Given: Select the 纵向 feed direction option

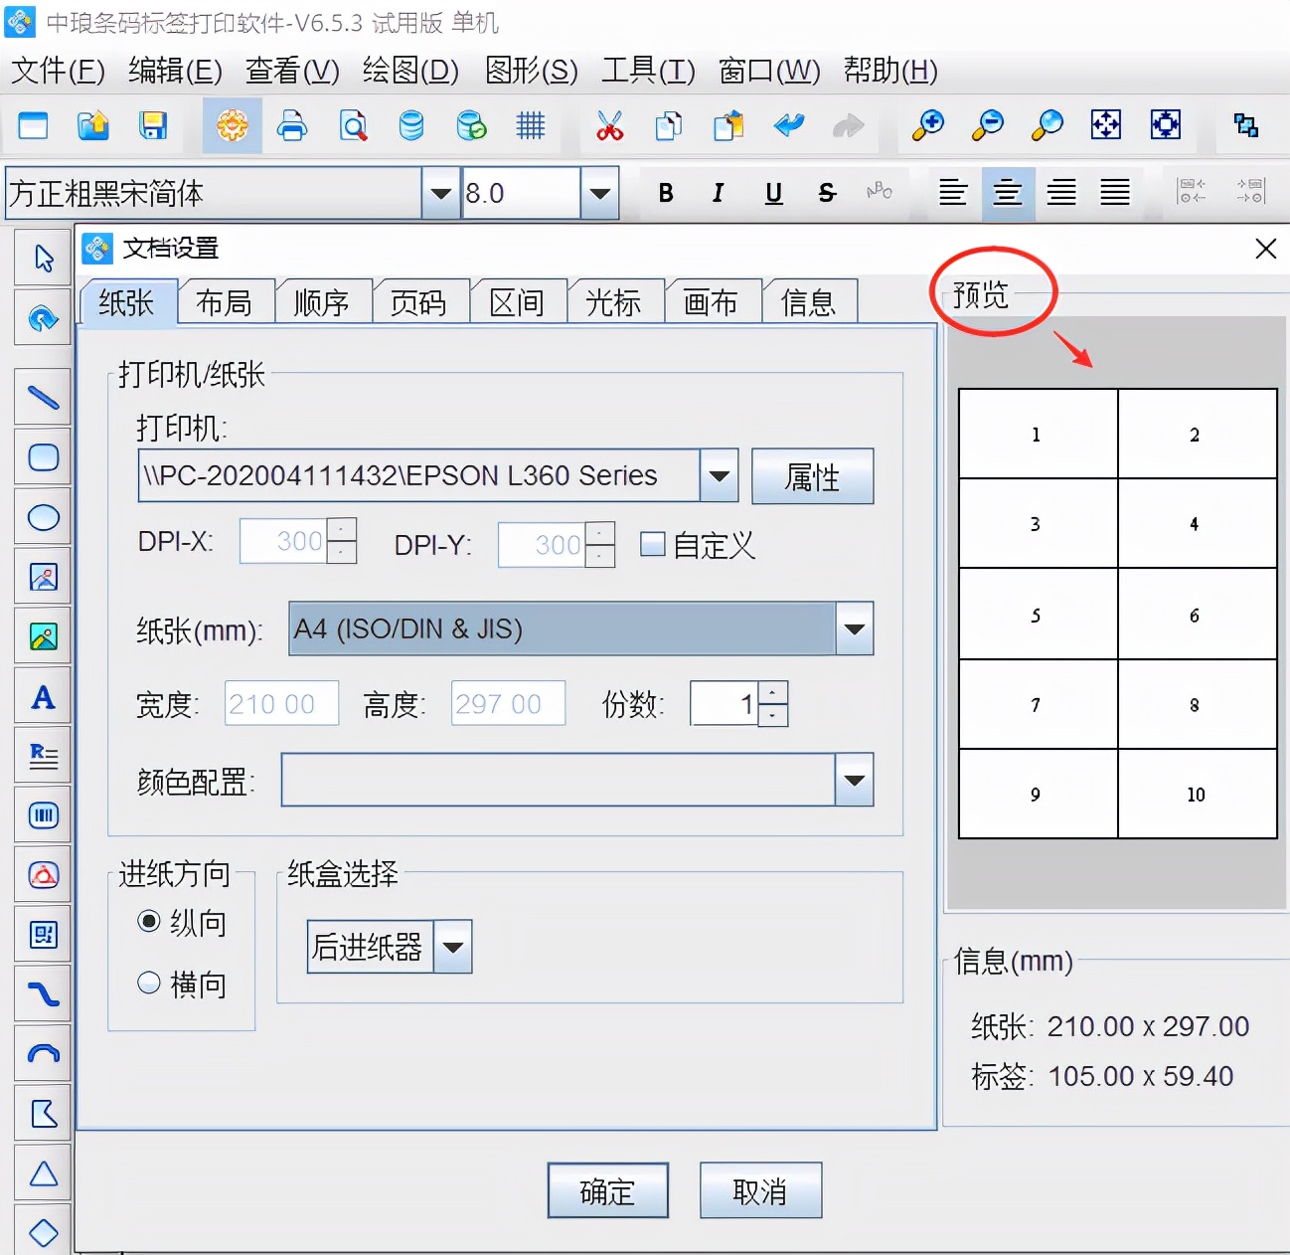Looking at the screenshot, I should coord(148,922).
